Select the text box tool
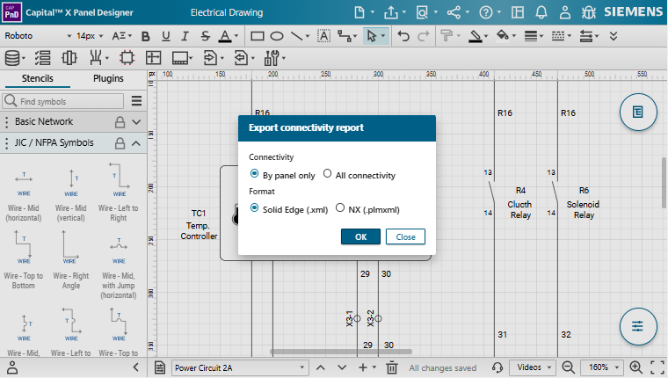This screenshot has height=378, width=668. (323, 36)
